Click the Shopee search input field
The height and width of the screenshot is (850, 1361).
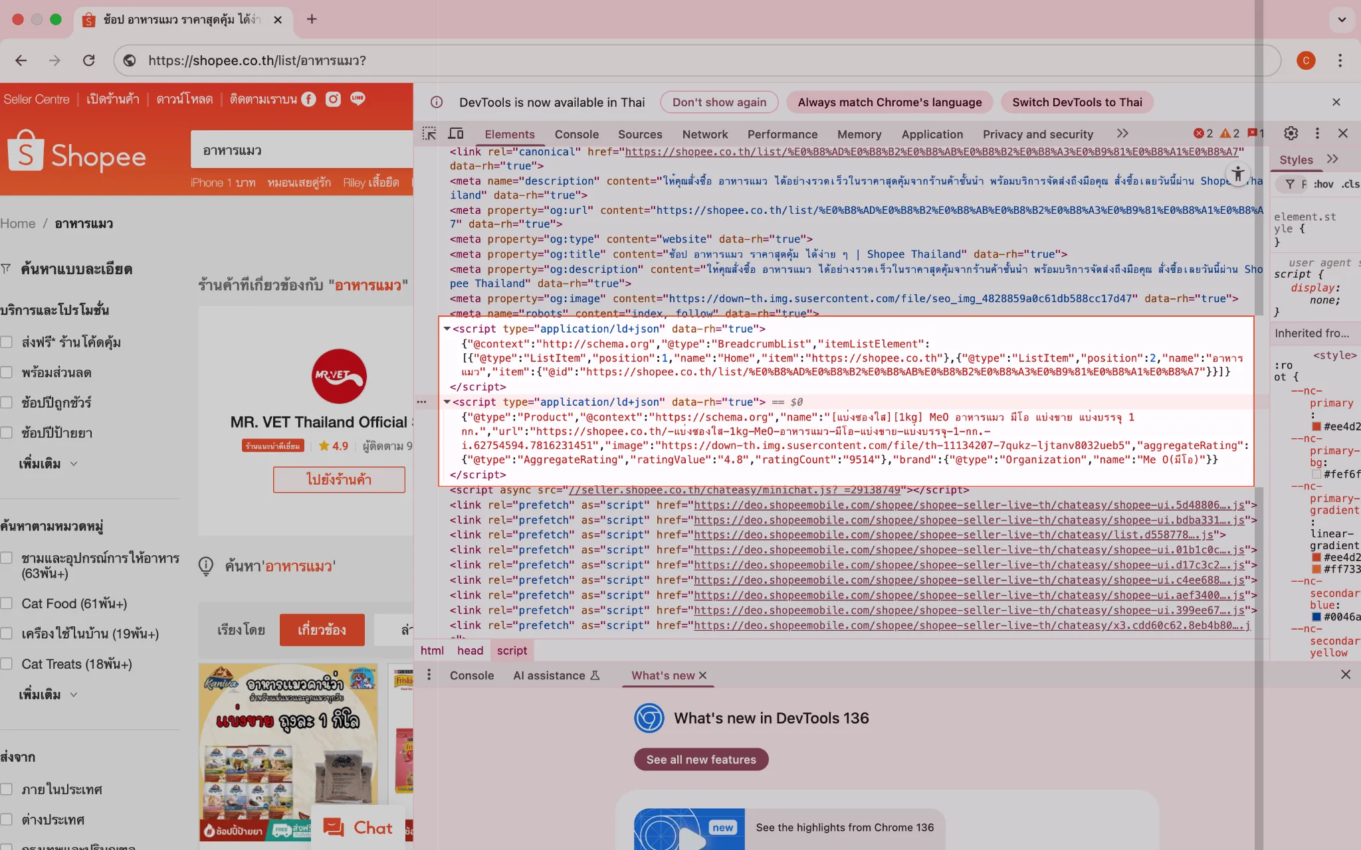click(x=302, y=150)
